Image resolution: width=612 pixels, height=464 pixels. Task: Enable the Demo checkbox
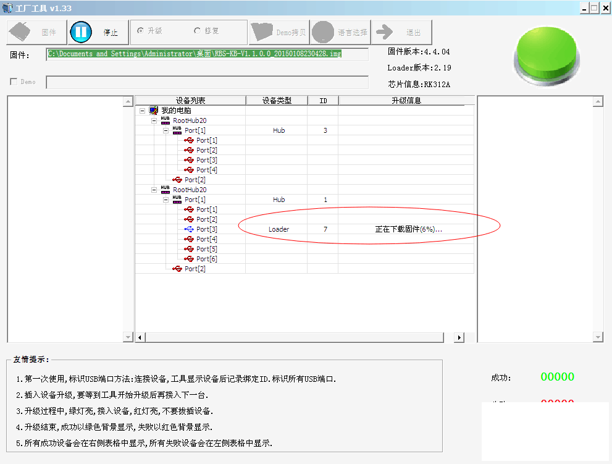[x=14, y=82]
